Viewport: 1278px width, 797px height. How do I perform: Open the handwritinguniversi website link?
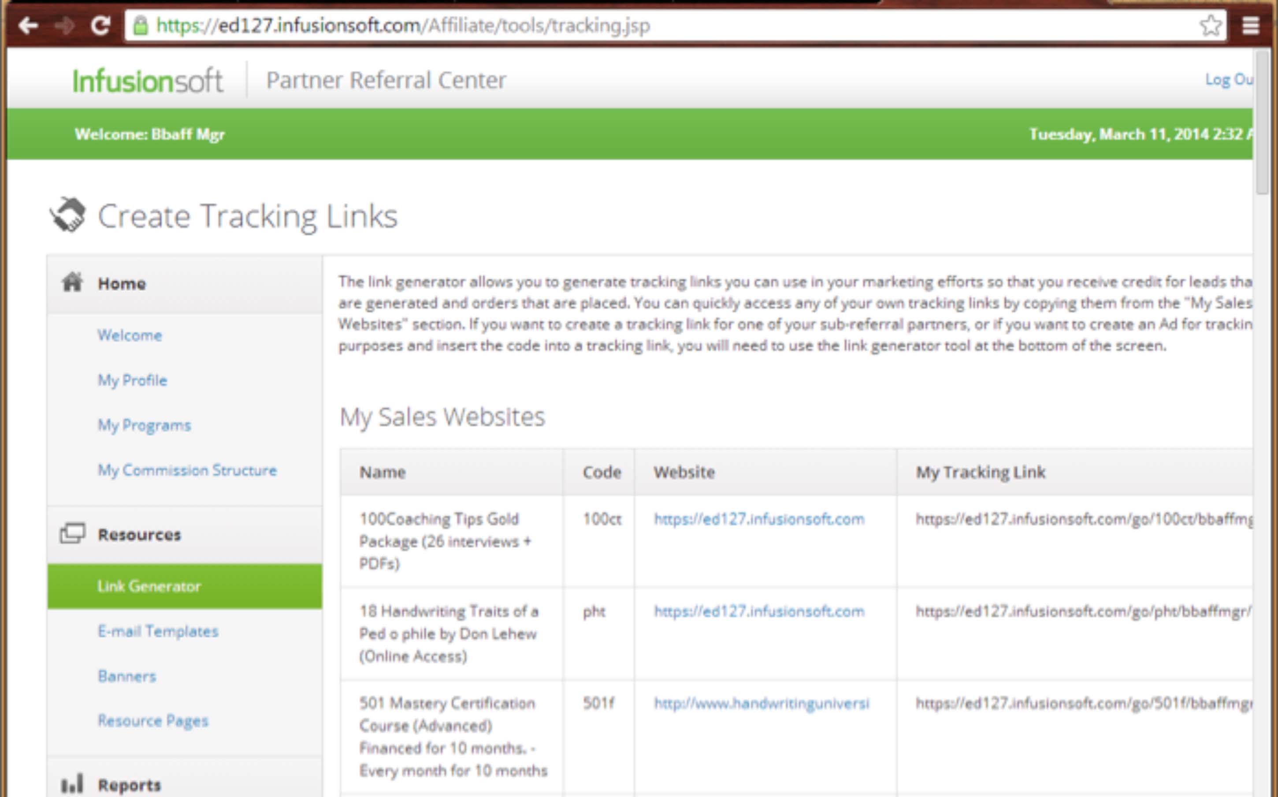[x=761, y=704]
